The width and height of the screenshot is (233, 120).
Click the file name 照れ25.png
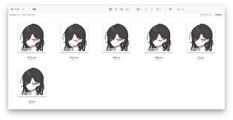click(74, 57)
